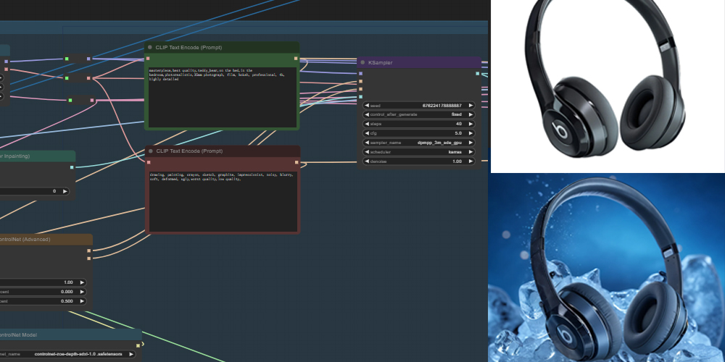Screen dimensions: 725x362
Task: Increase the ControlNet 0.000 percent value
Action: (x=83, y=291)
